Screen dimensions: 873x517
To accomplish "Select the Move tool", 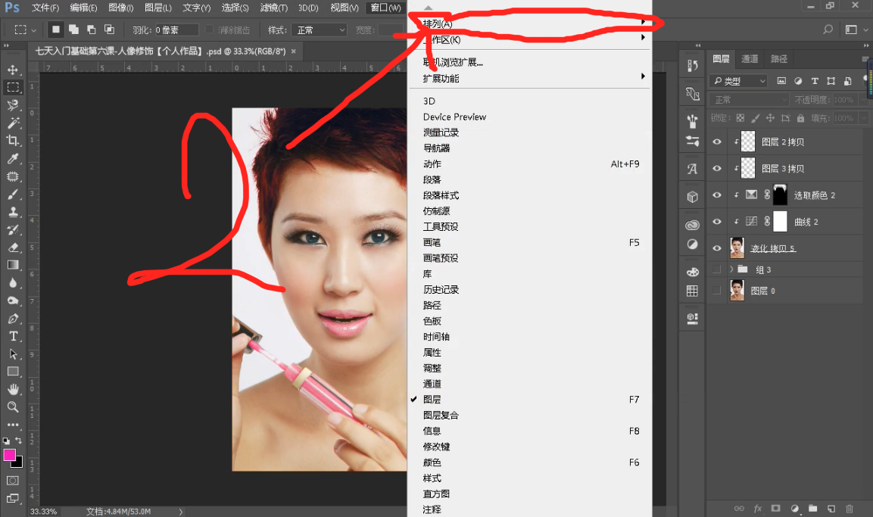I will tap(13, 70).
